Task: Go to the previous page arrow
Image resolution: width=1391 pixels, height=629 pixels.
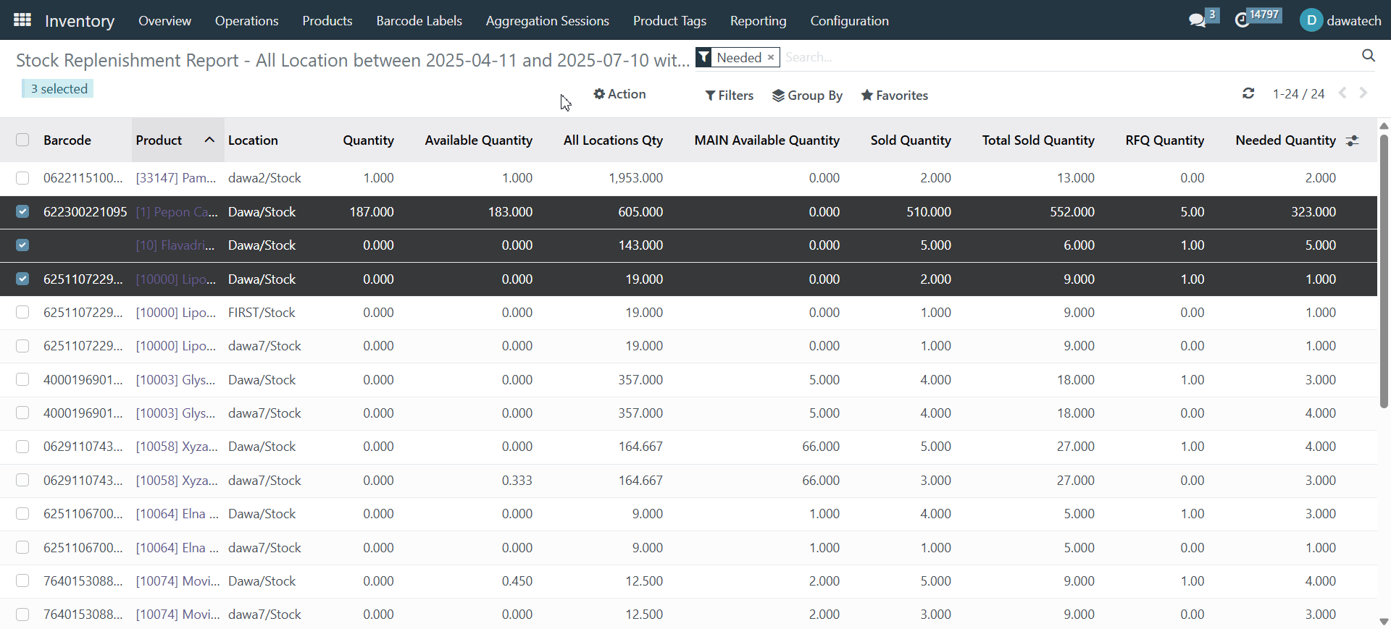Action: click(1342, 93)
